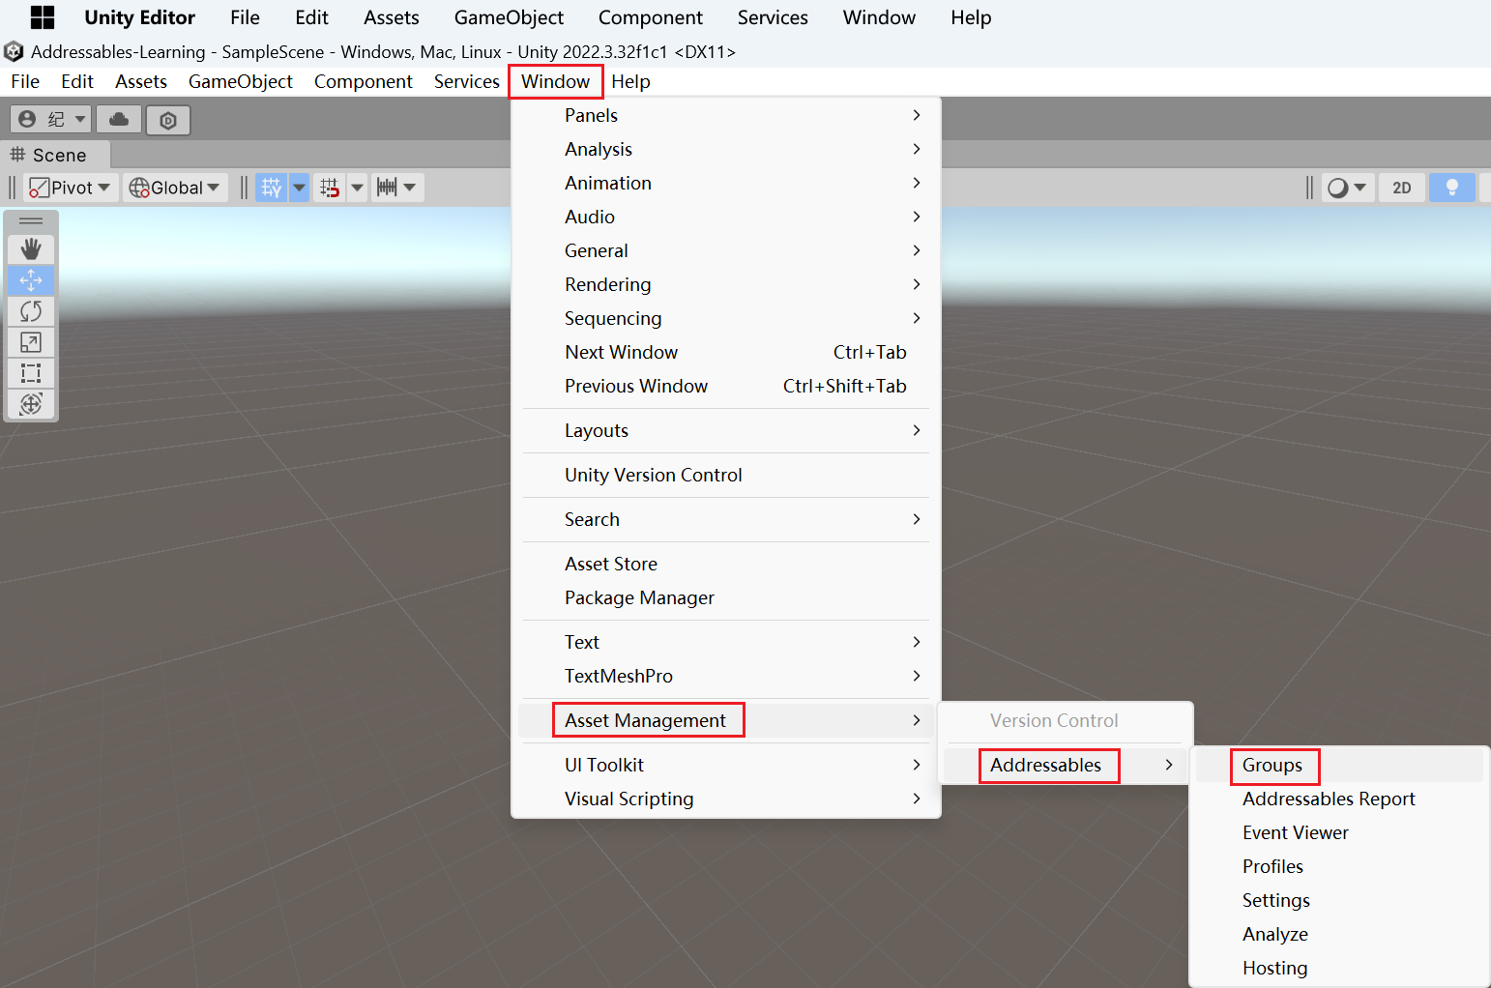
Task: Select the Rect transform tool
Action: tap(31, 373)
